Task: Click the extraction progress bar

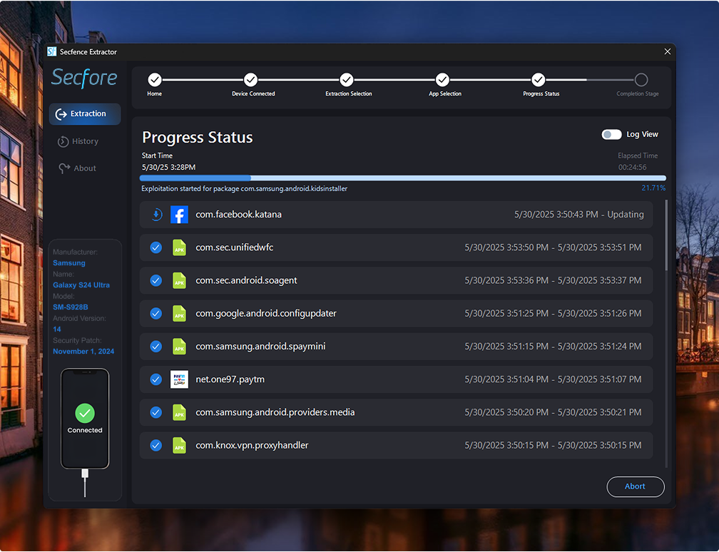Action: tap(402, 178)
